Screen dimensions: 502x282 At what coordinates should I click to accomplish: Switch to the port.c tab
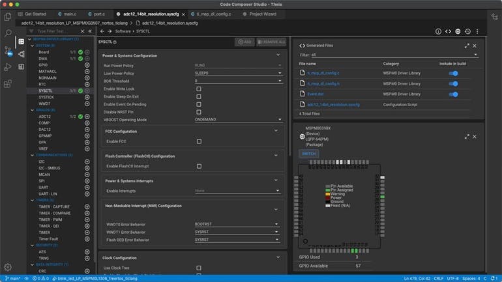96,14
